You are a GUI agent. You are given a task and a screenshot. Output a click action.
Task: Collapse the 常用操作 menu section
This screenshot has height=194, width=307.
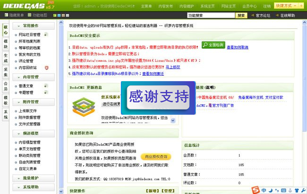34,26
